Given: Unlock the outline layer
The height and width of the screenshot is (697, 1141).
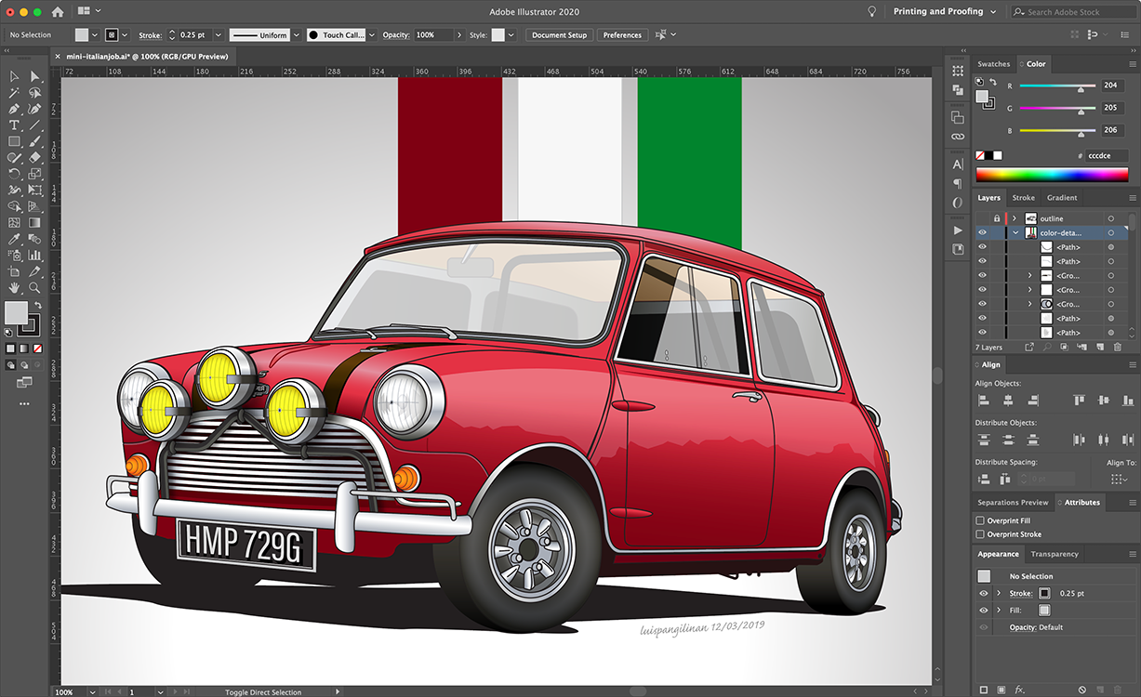Looking at the screenshot, I should 997,218.
